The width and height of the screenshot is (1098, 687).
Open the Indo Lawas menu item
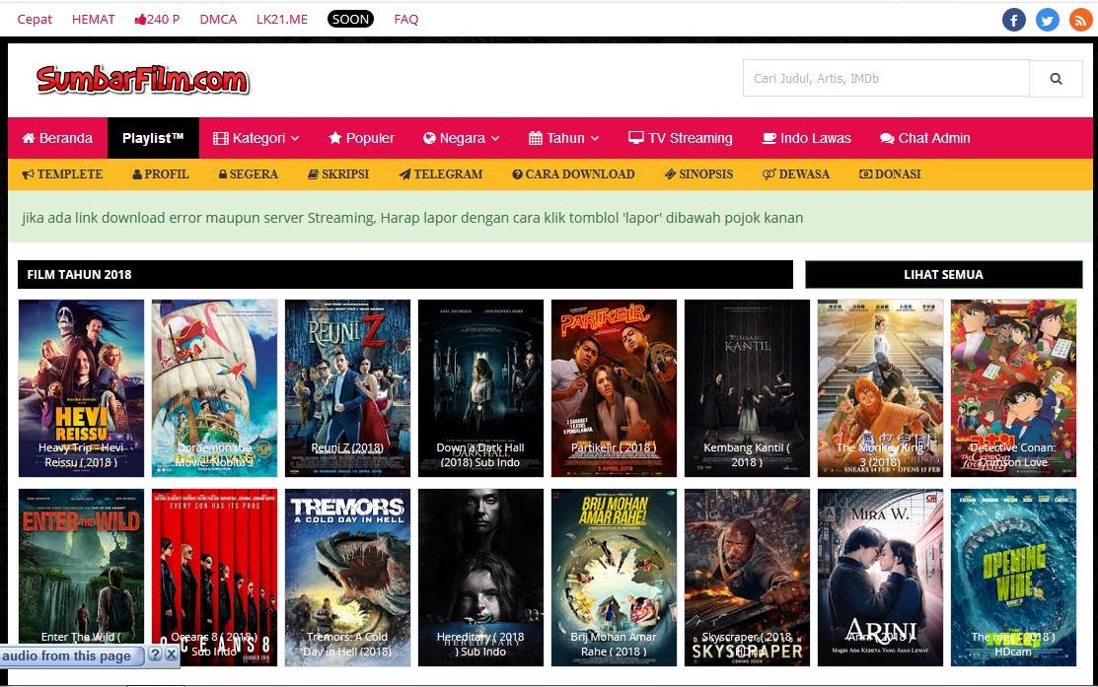click(806, 138)
